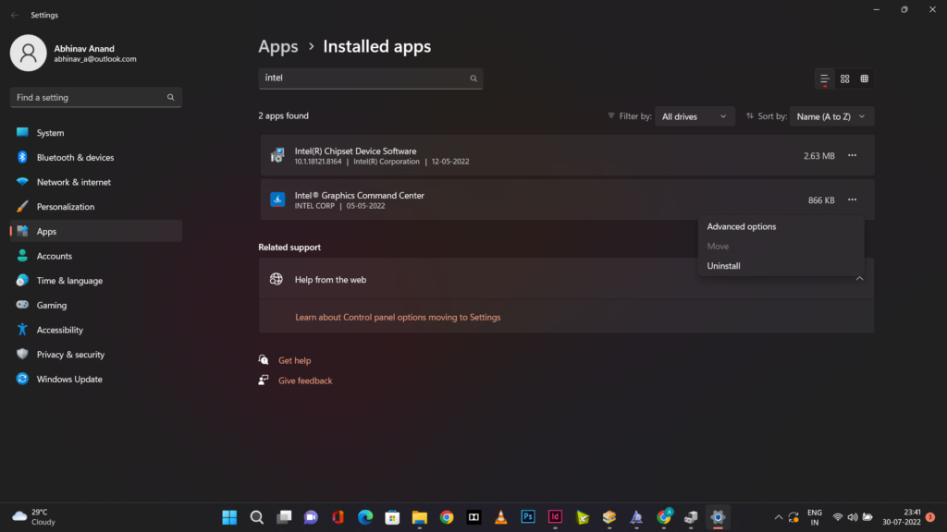Launch VLC media player from the taskbar
This screenshot has height=532, width=947.
[500, 517]
